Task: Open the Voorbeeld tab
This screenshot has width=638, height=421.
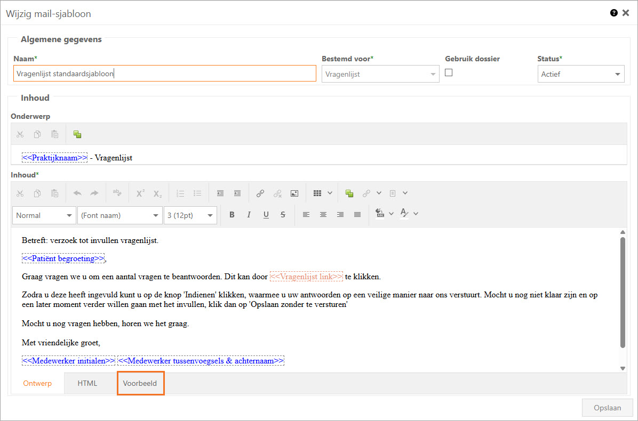Action: [x=140, y=383]
